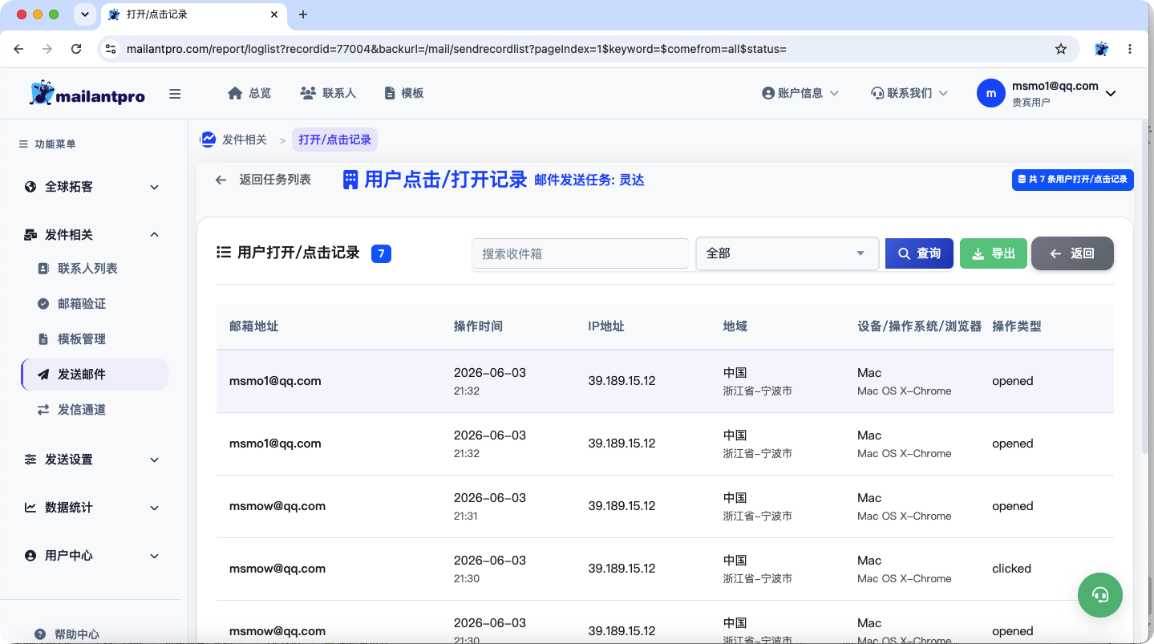Bookmark the page with star icon

pyautogui.click(x=1061, y=49)
